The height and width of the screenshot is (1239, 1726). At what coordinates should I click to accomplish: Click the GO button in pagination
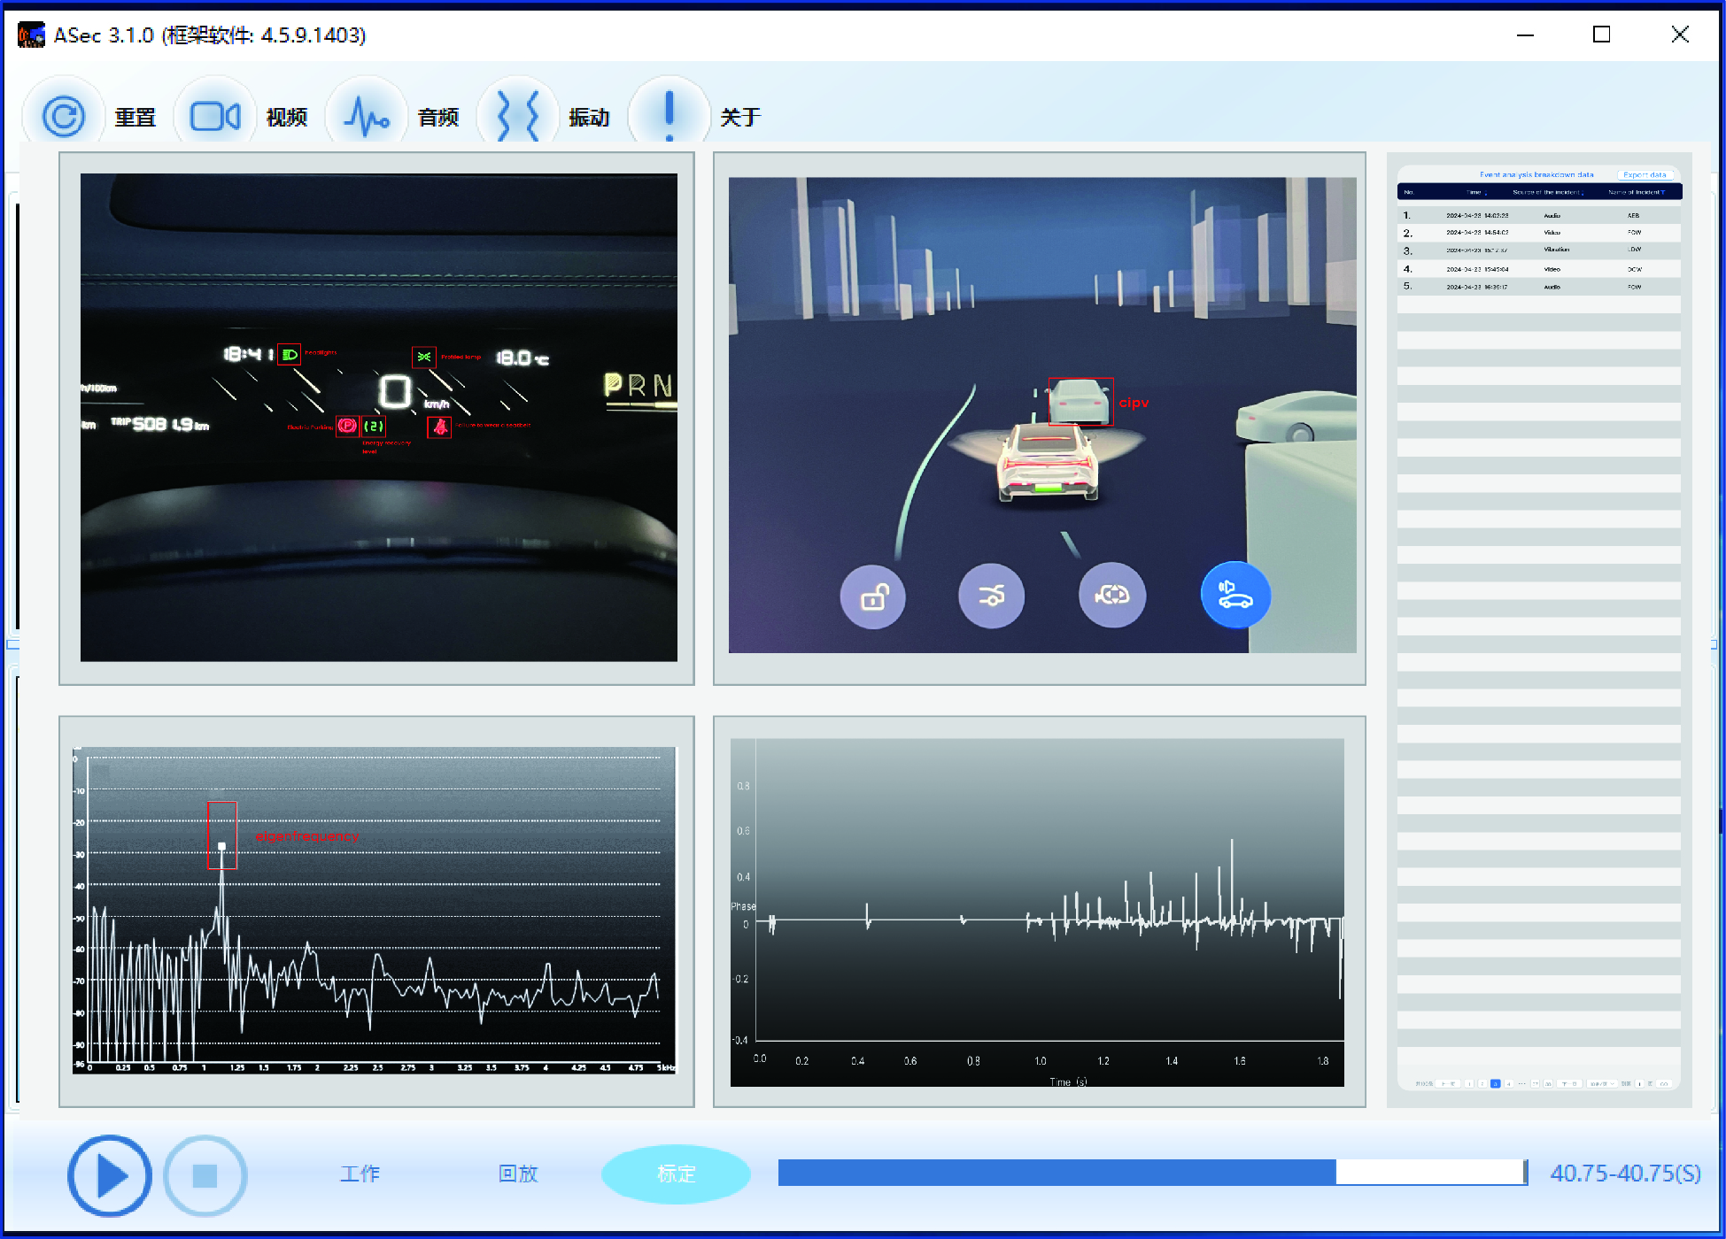coord(1664,1083)
